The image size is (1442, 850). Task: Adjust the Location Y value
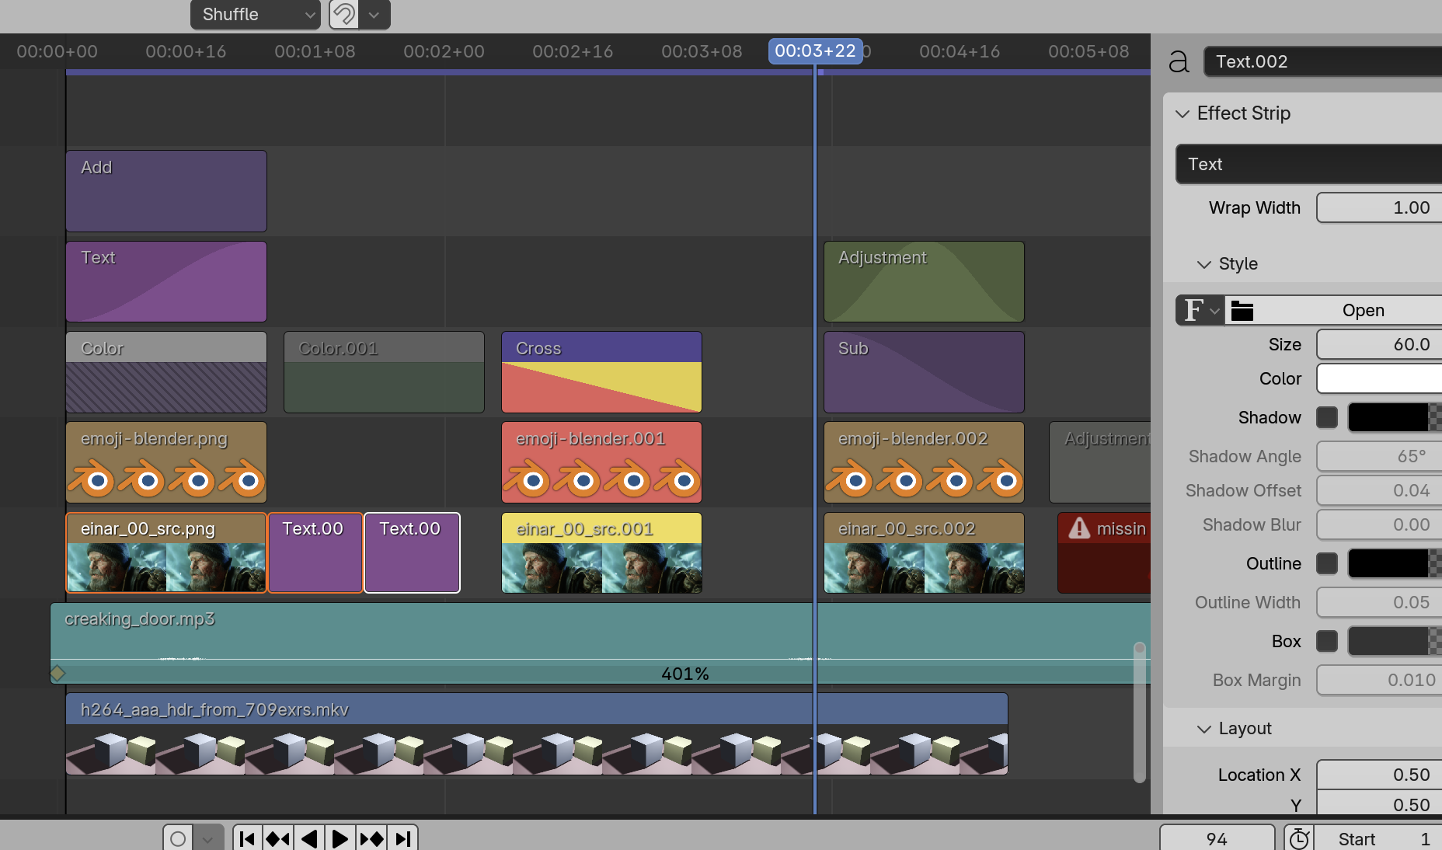1379,804
